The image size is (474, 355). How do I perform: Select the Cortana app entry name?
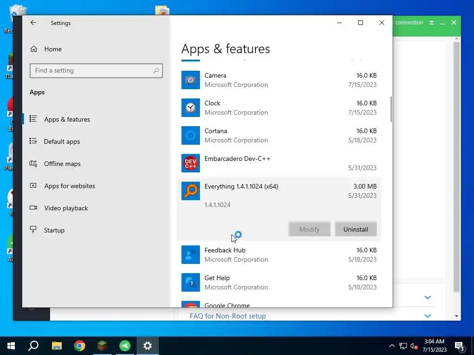pyautogui.click(x=216, y=131)
